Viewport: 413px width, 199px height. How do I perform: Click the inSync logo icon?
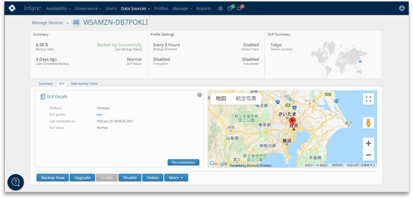tap(12, 8)
